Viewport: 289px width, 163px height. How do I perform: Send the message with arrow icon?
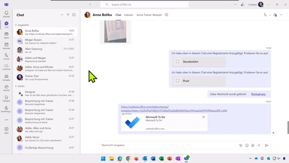click(266, 145)
